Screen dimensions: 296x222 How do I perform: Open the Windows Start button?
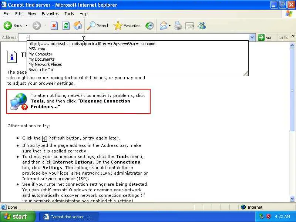pos(17,216)
